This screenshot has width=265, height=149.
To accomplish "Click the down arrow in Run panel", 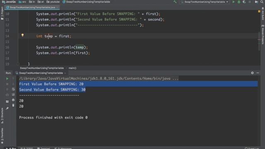I will tap(13, 84).
